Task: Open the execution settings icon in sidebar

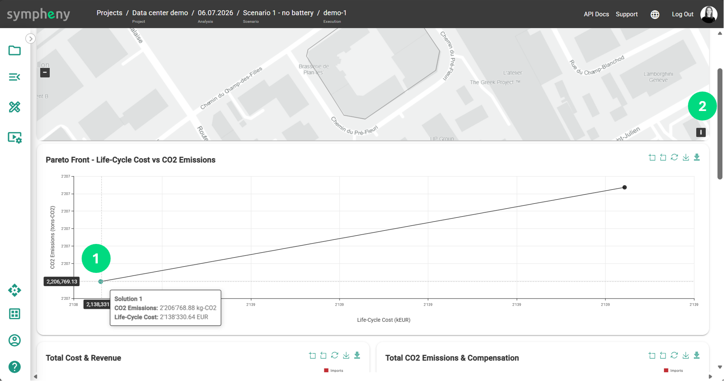Action: coord(15,137)
